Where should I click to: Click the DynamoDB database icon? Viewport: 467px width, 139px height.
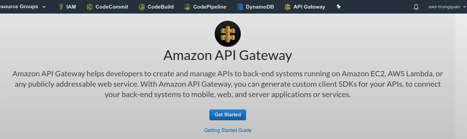coord(240,7)
